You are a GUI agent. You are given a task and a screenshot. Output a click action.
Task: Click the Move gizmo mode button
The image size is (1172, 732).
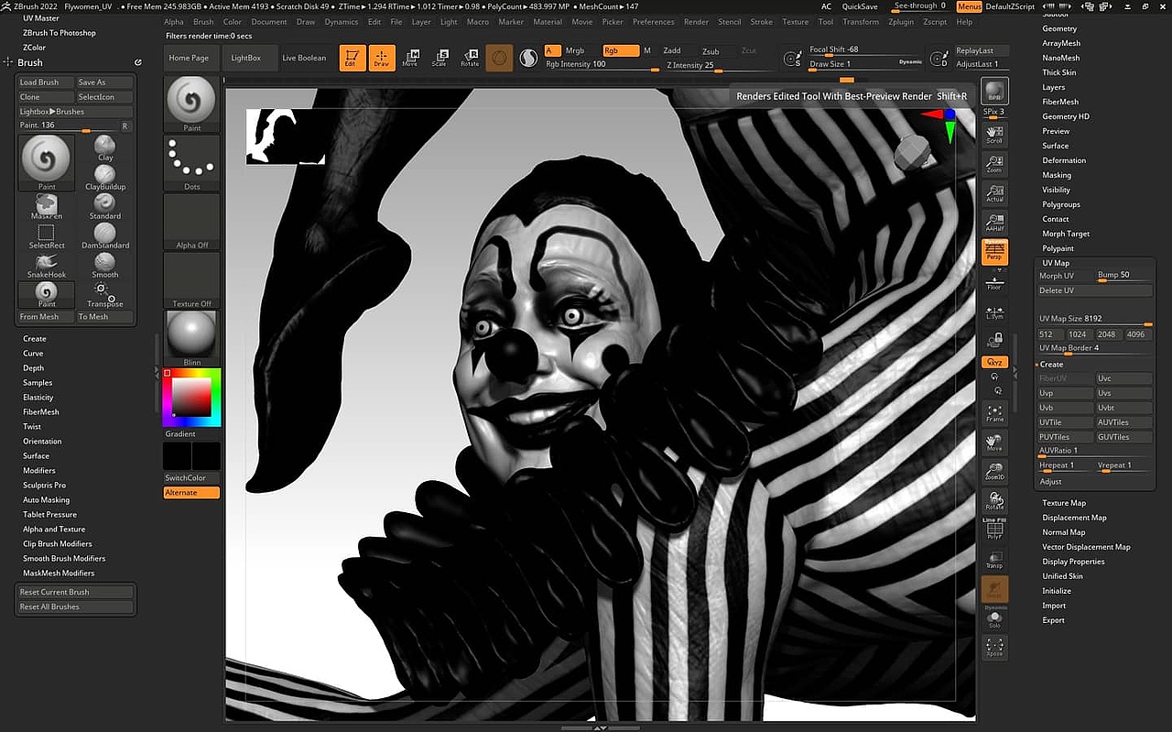click(410, 58)
